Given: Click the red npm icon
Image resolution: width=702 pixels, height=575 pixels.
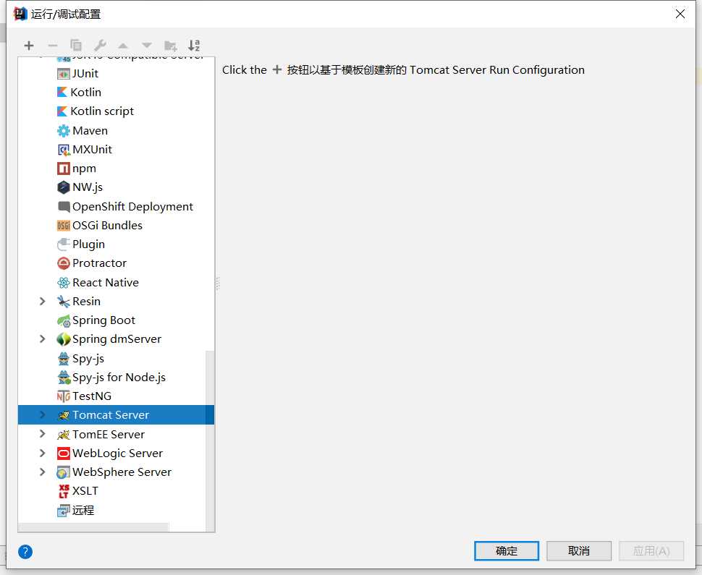Looking at the screenshot, I should pyautogui.click(x=64, y=169).
